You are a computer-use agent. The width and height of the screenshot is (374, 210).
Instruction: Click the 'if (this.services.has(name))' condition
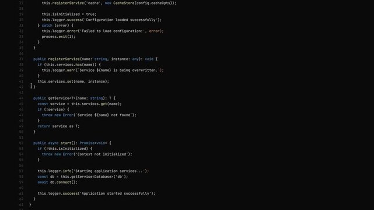67,65
